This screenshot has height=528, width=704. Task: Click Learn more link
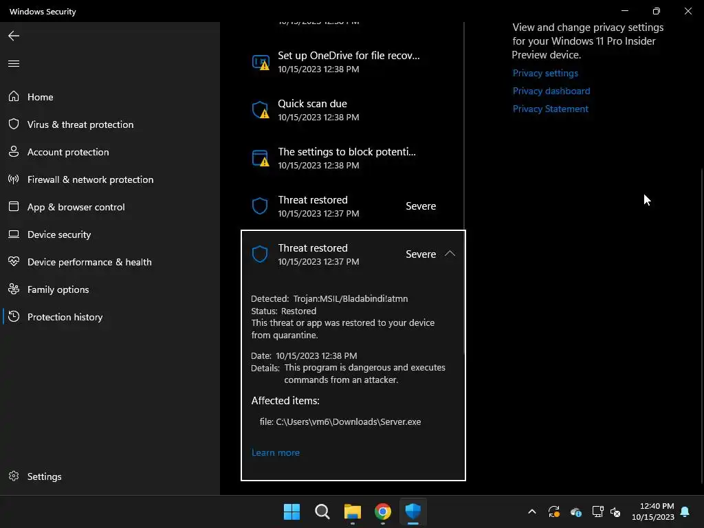pyautogui.click(x=275, y=452)
